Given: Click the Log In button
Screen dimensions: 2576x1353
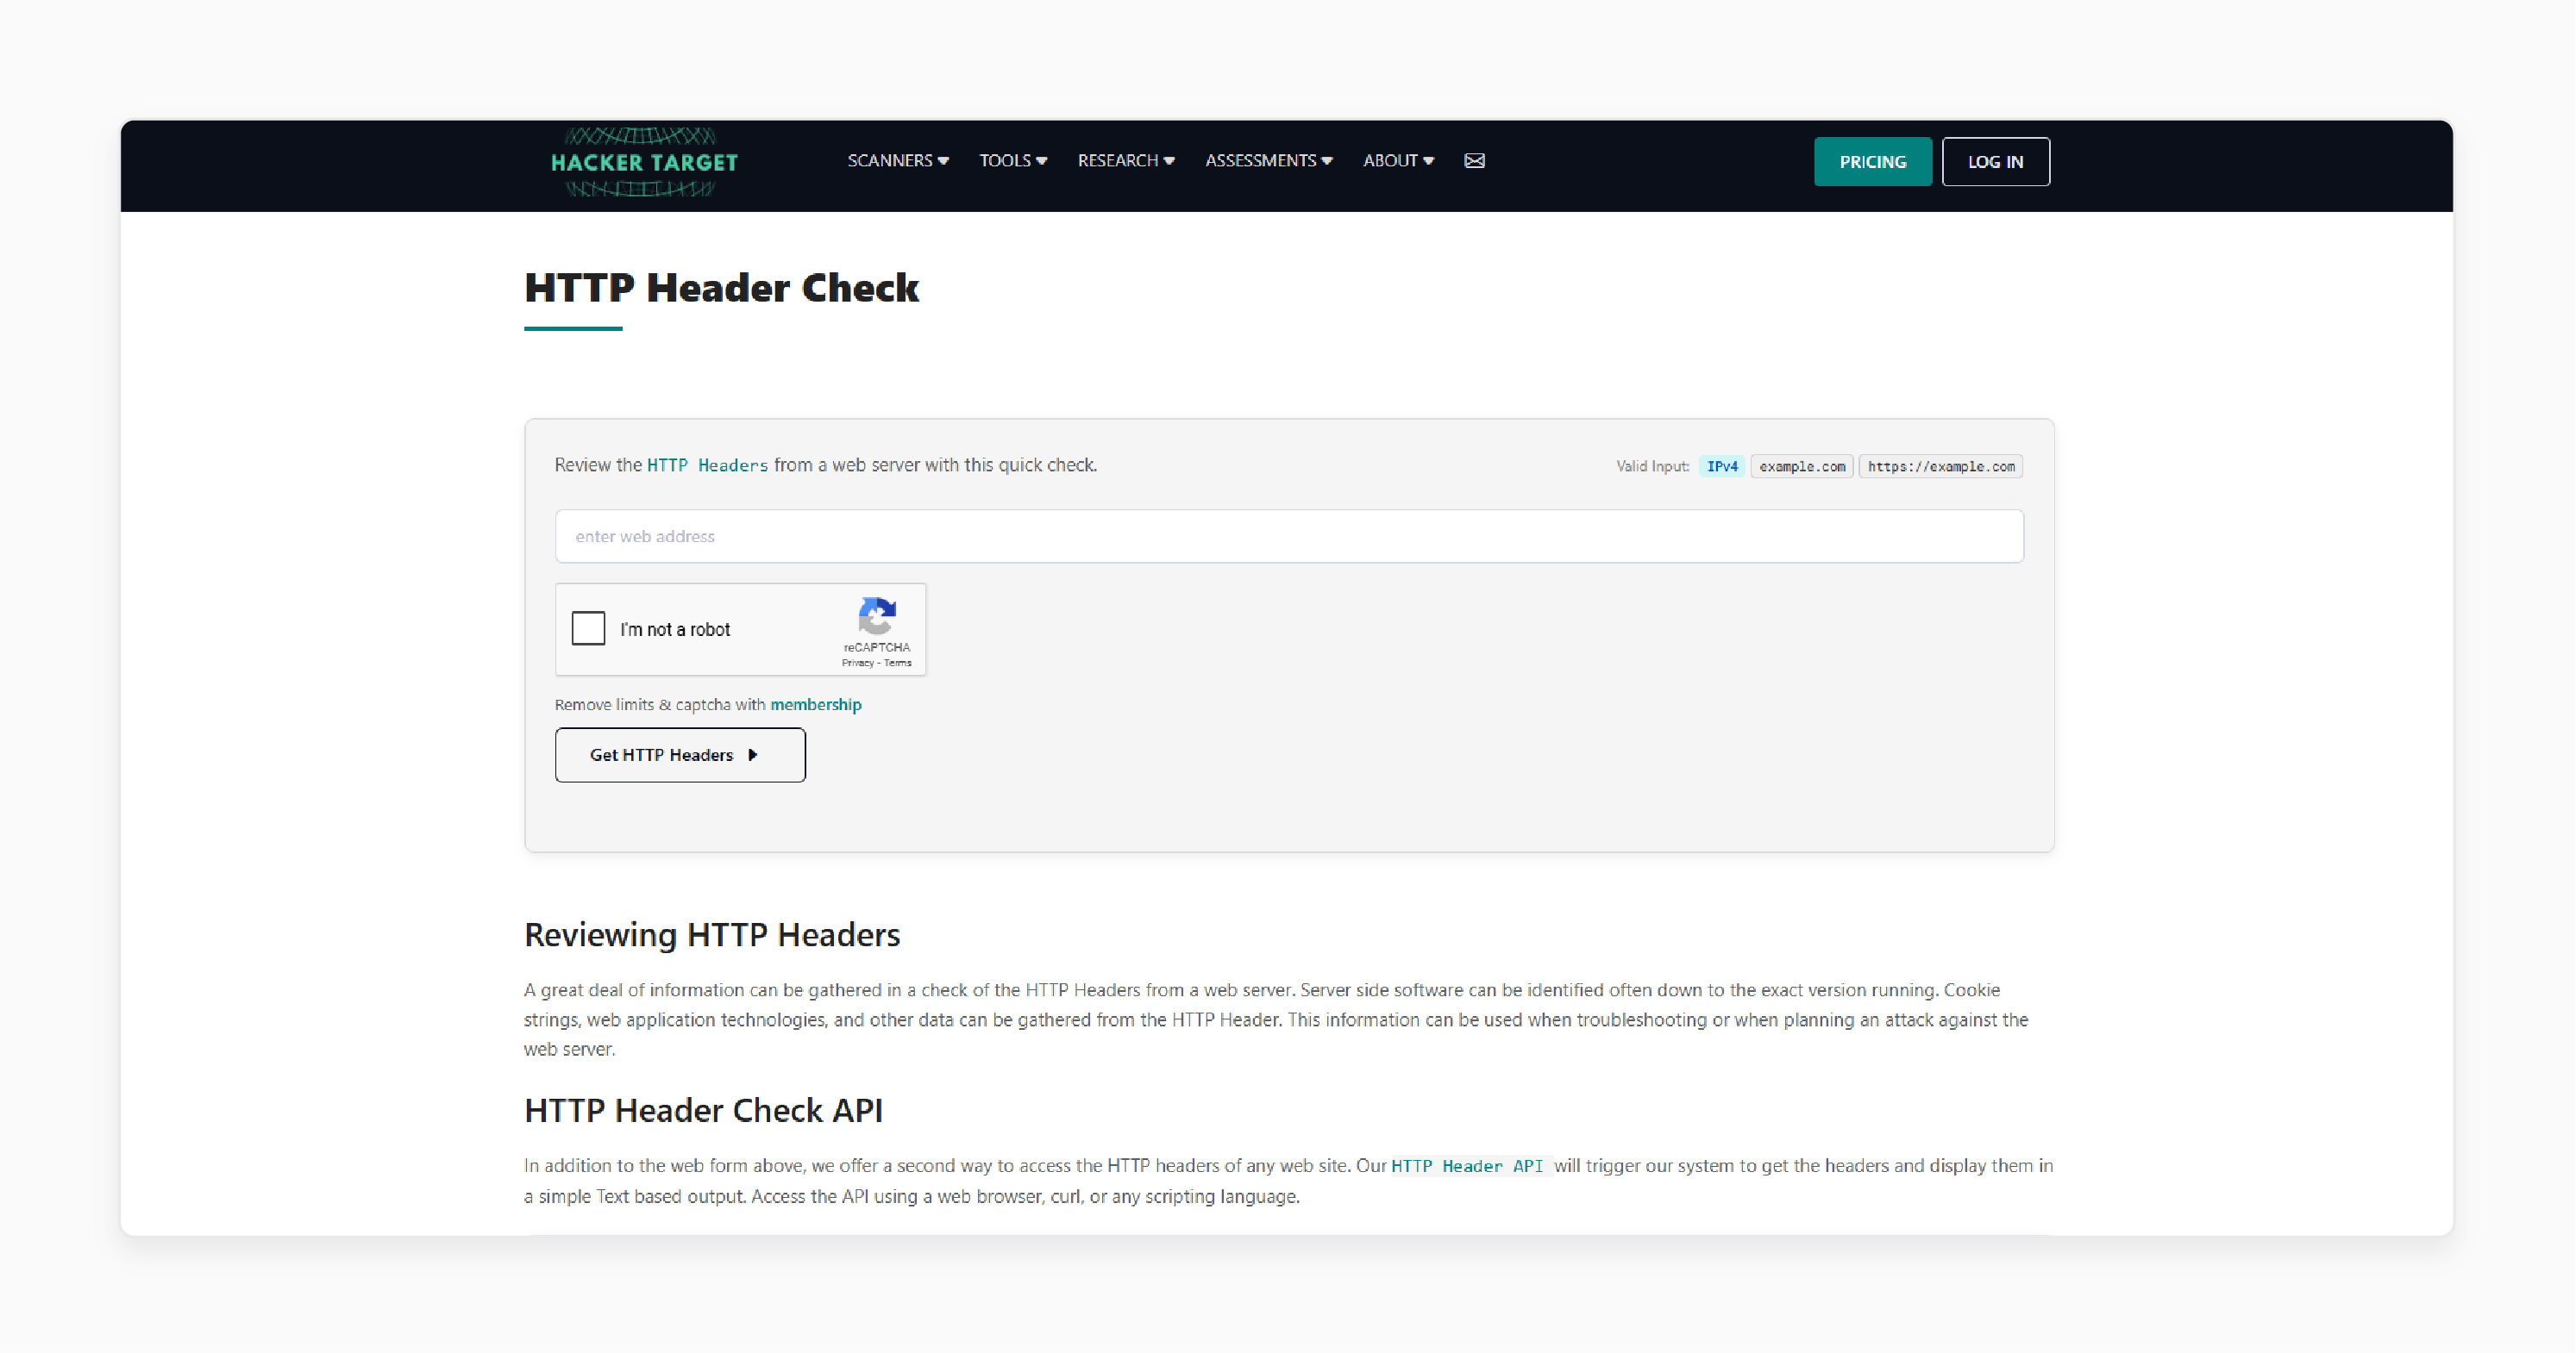Looking at the screenshot, I should coord(1995,162).
